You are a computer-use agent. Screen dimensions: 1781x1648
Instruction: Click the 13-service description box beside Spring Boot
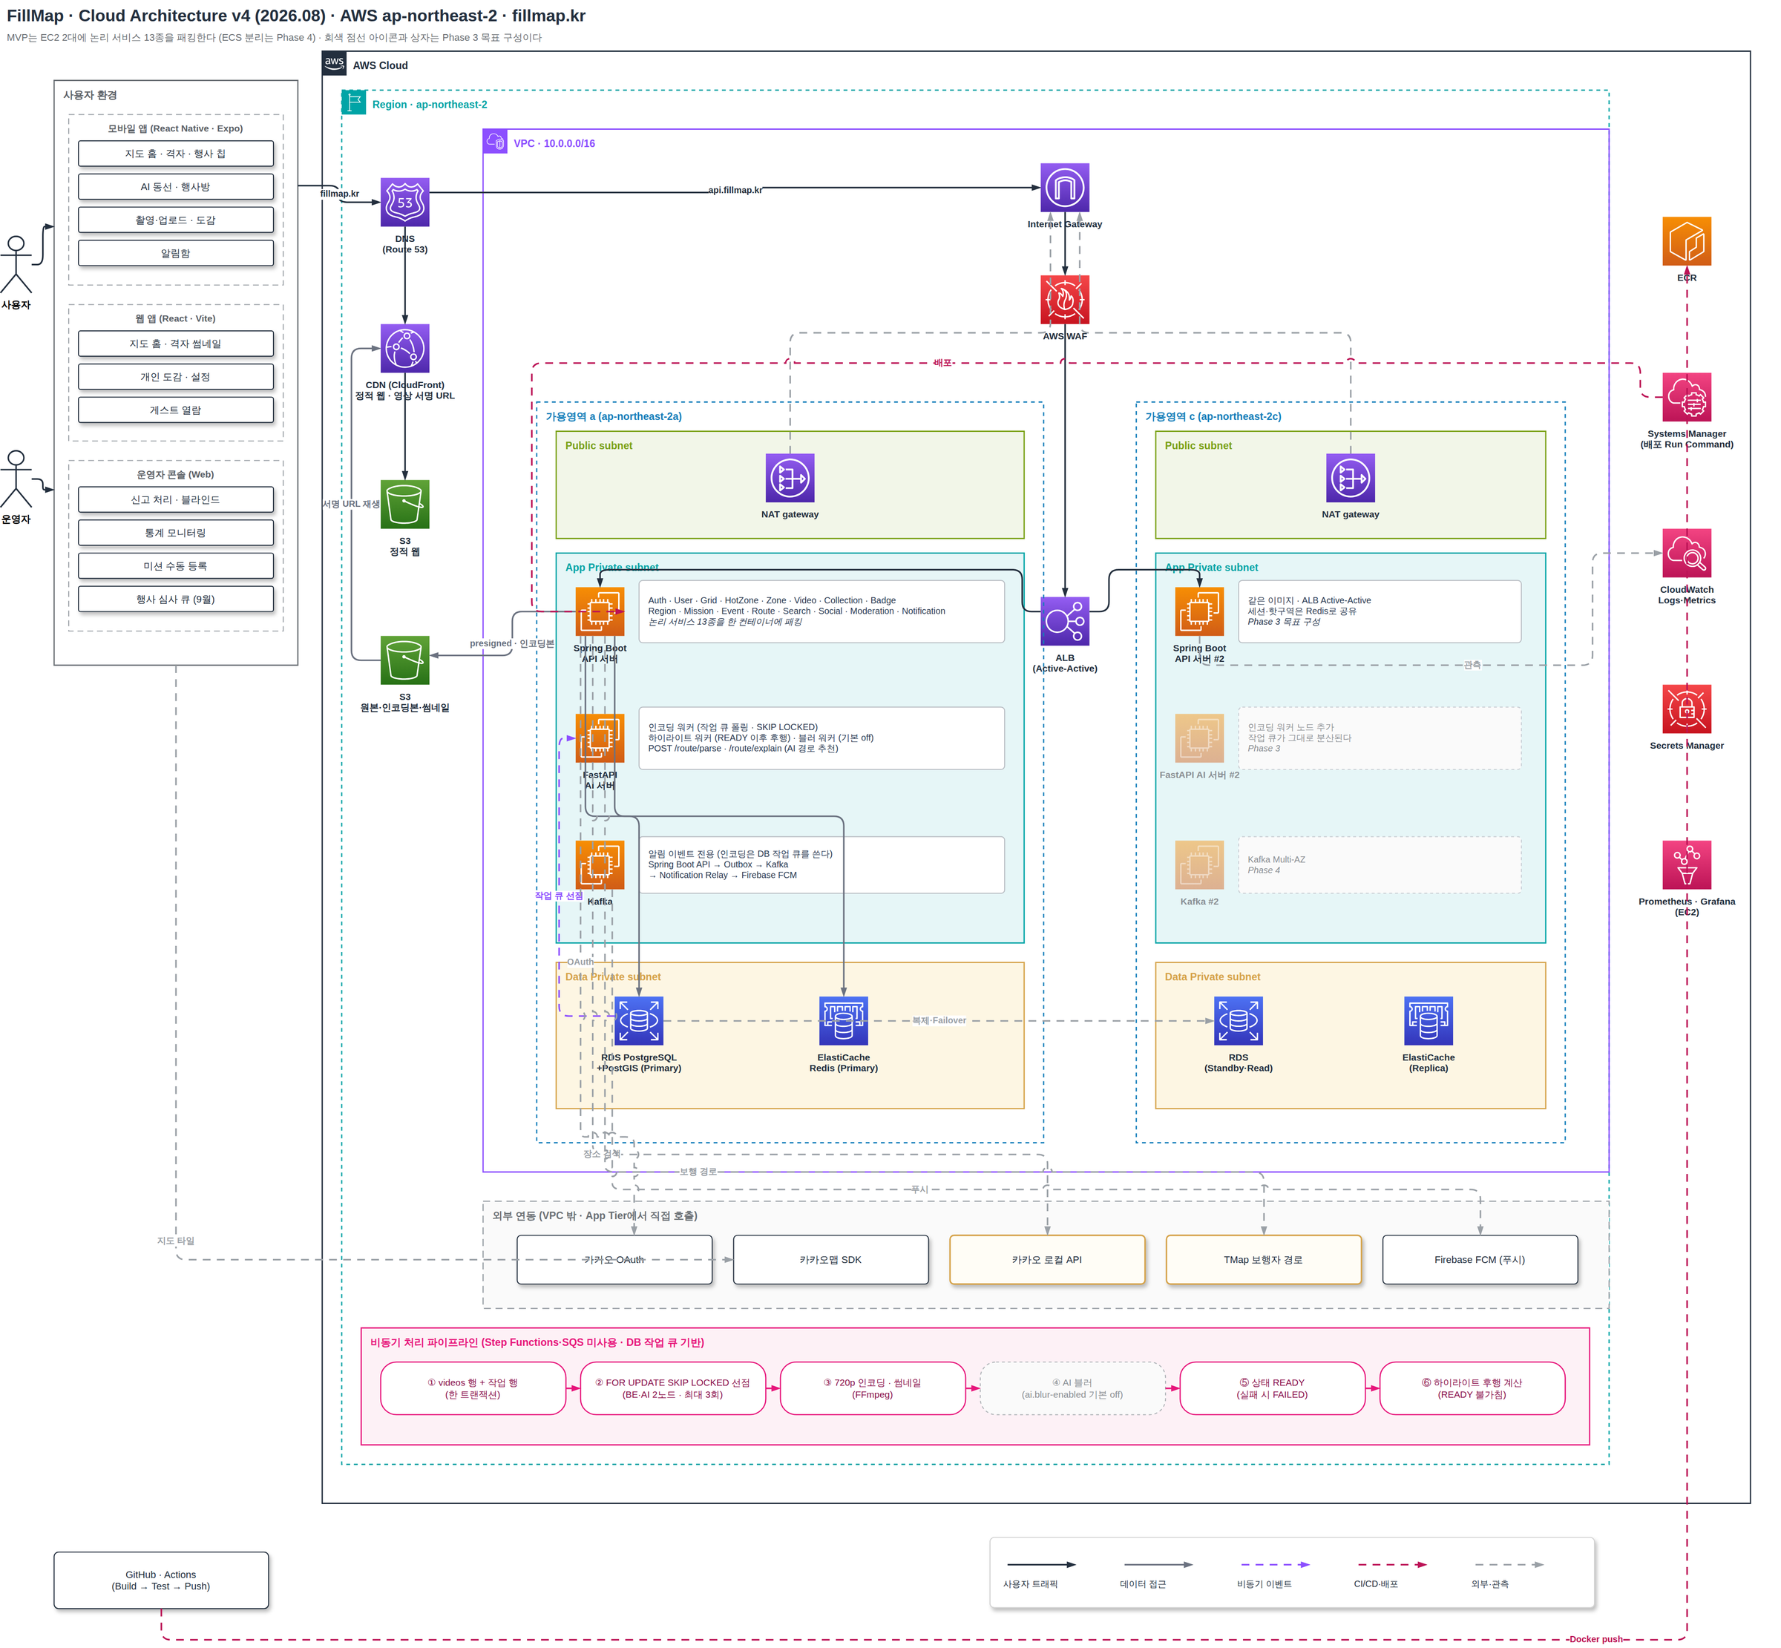(x=821, y=611)
